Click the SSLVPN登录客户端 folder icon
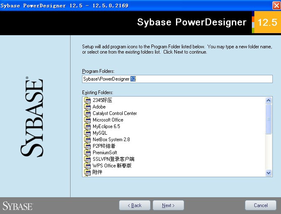281x214 pixels. click(x=87, y=159)
